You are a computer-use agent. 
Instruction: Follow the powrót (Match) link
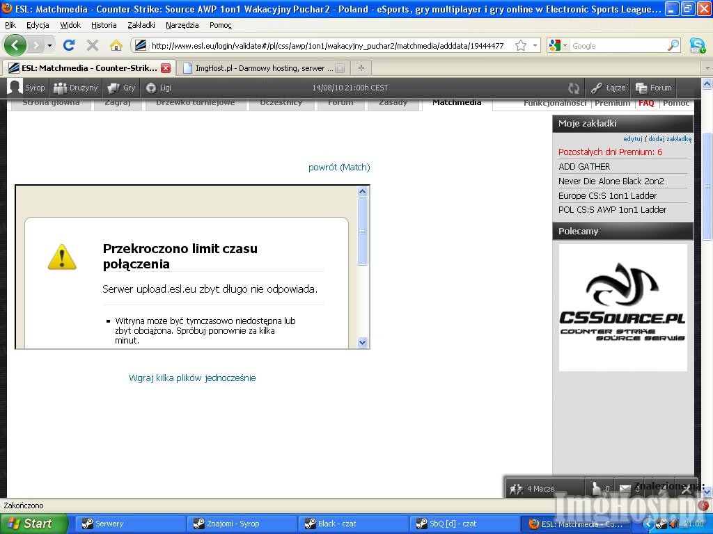click(x=339, y=167)
